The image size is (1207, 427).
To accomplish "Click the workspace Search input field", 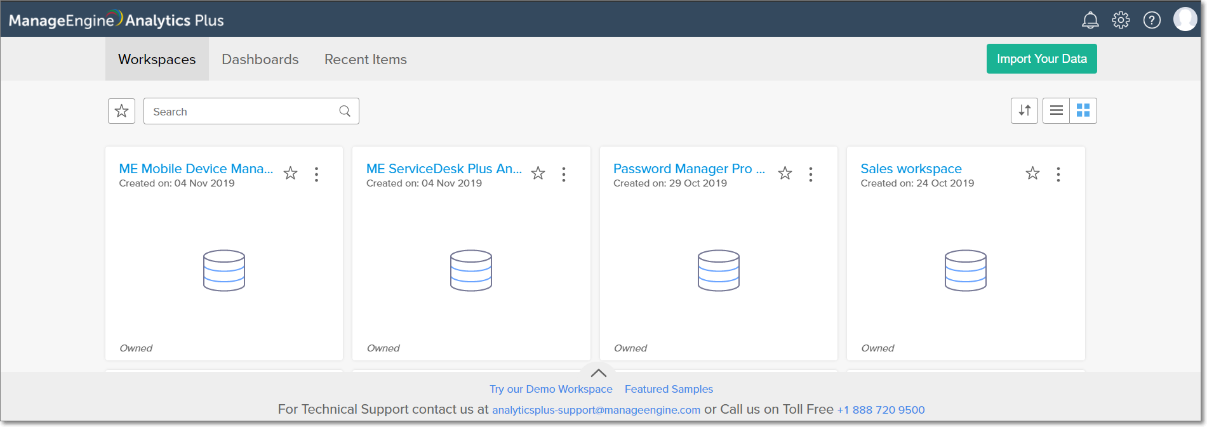I will pyautogui.click(x=244, y=112).
